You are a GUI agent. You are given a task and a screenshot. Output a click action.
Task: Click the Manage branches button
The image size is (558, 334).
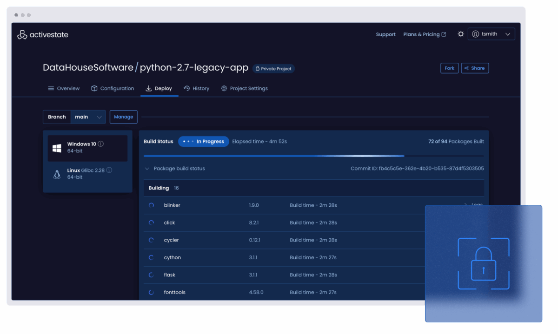click(123, 117)
